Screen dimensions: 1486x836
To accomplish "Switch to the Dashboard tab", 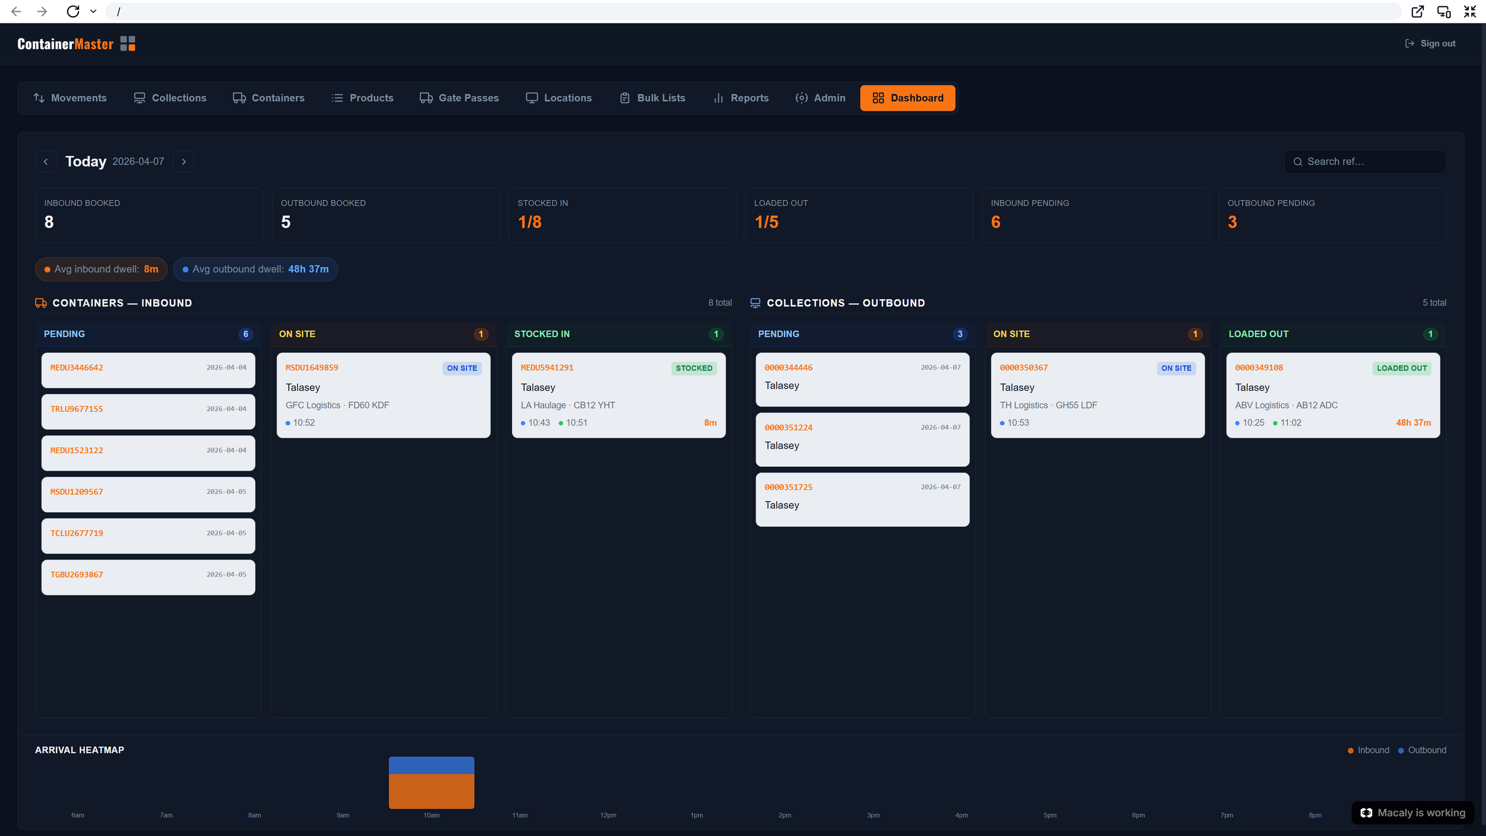I will (x=907, y=98).
